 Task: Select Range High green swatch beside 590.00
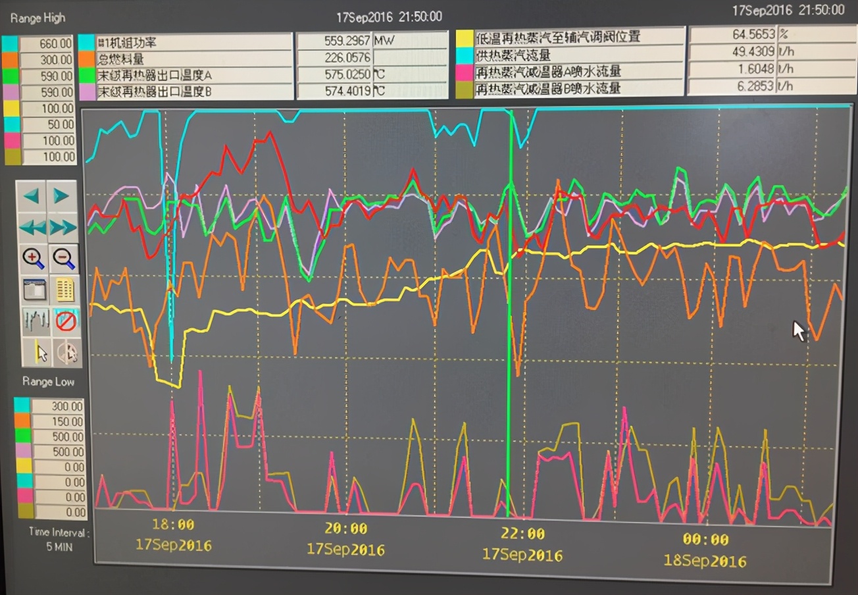11,76
